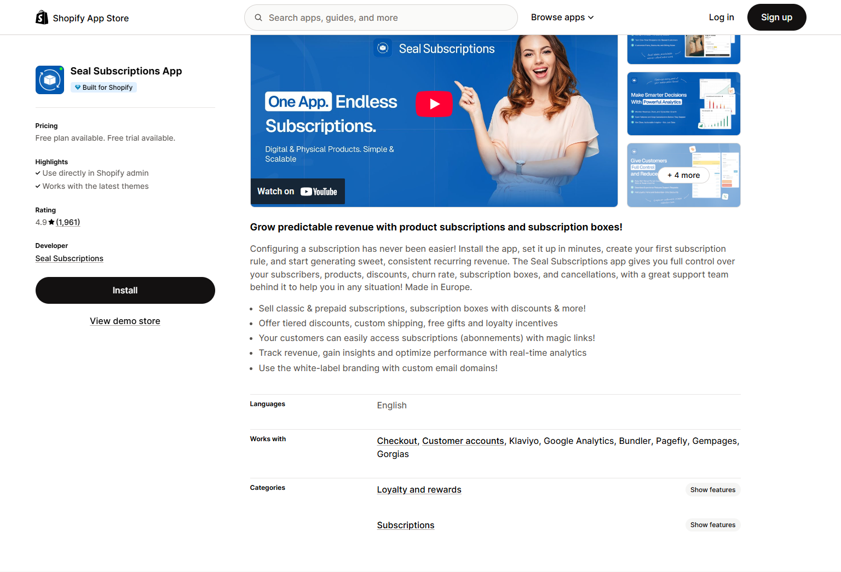Open the Customer accounts link
Viewport: 841px width, 572px height.
coord(463,441)
